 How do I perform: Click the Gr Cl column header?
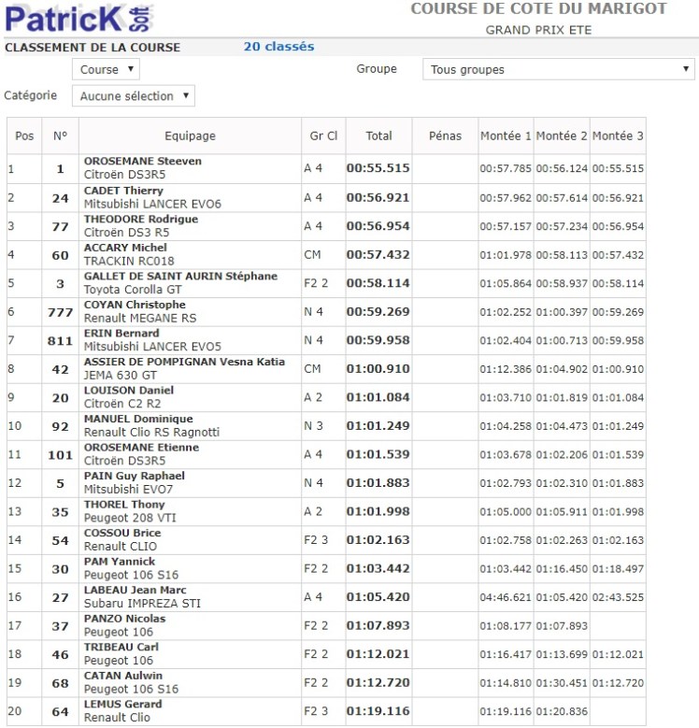pos(323,136)
